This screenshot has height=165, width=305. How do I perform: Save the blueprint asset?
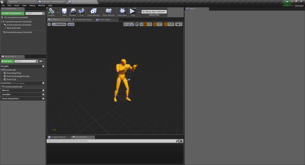tap(64, 12)
